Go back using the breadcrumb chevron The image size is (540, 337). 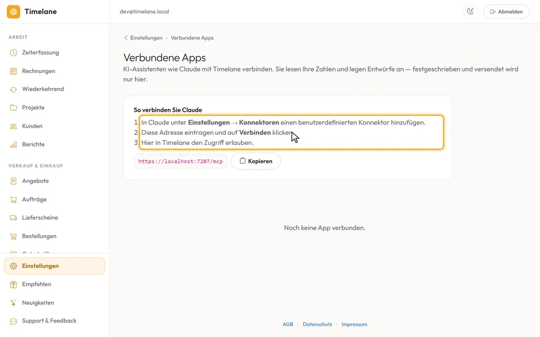pyautogui.click(x=125, y=38)
